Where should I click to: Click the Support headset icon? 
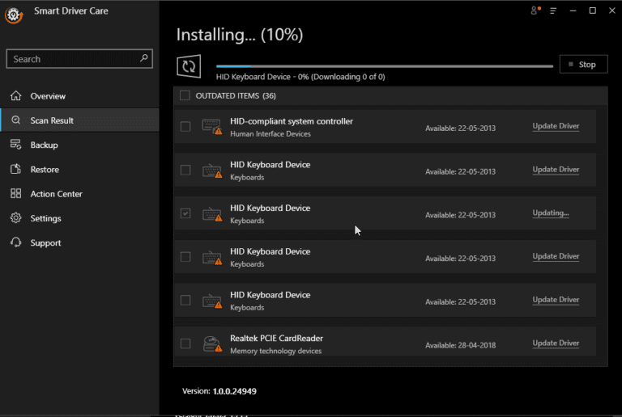point(15,242)
